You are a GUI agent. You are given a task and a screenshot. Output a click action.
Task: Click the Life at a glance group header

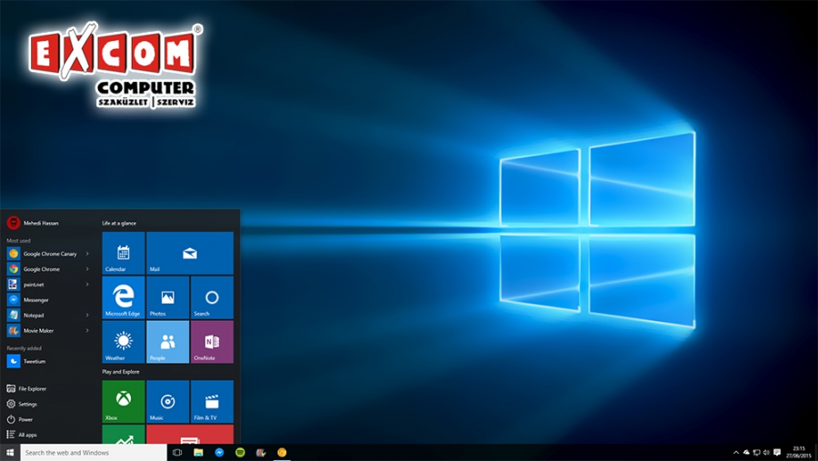(119, 223)
